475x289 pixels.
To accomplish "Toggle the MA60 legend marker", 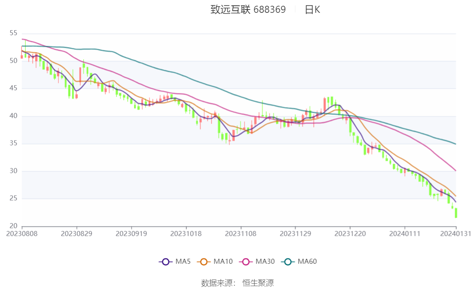I will (288, 262).
